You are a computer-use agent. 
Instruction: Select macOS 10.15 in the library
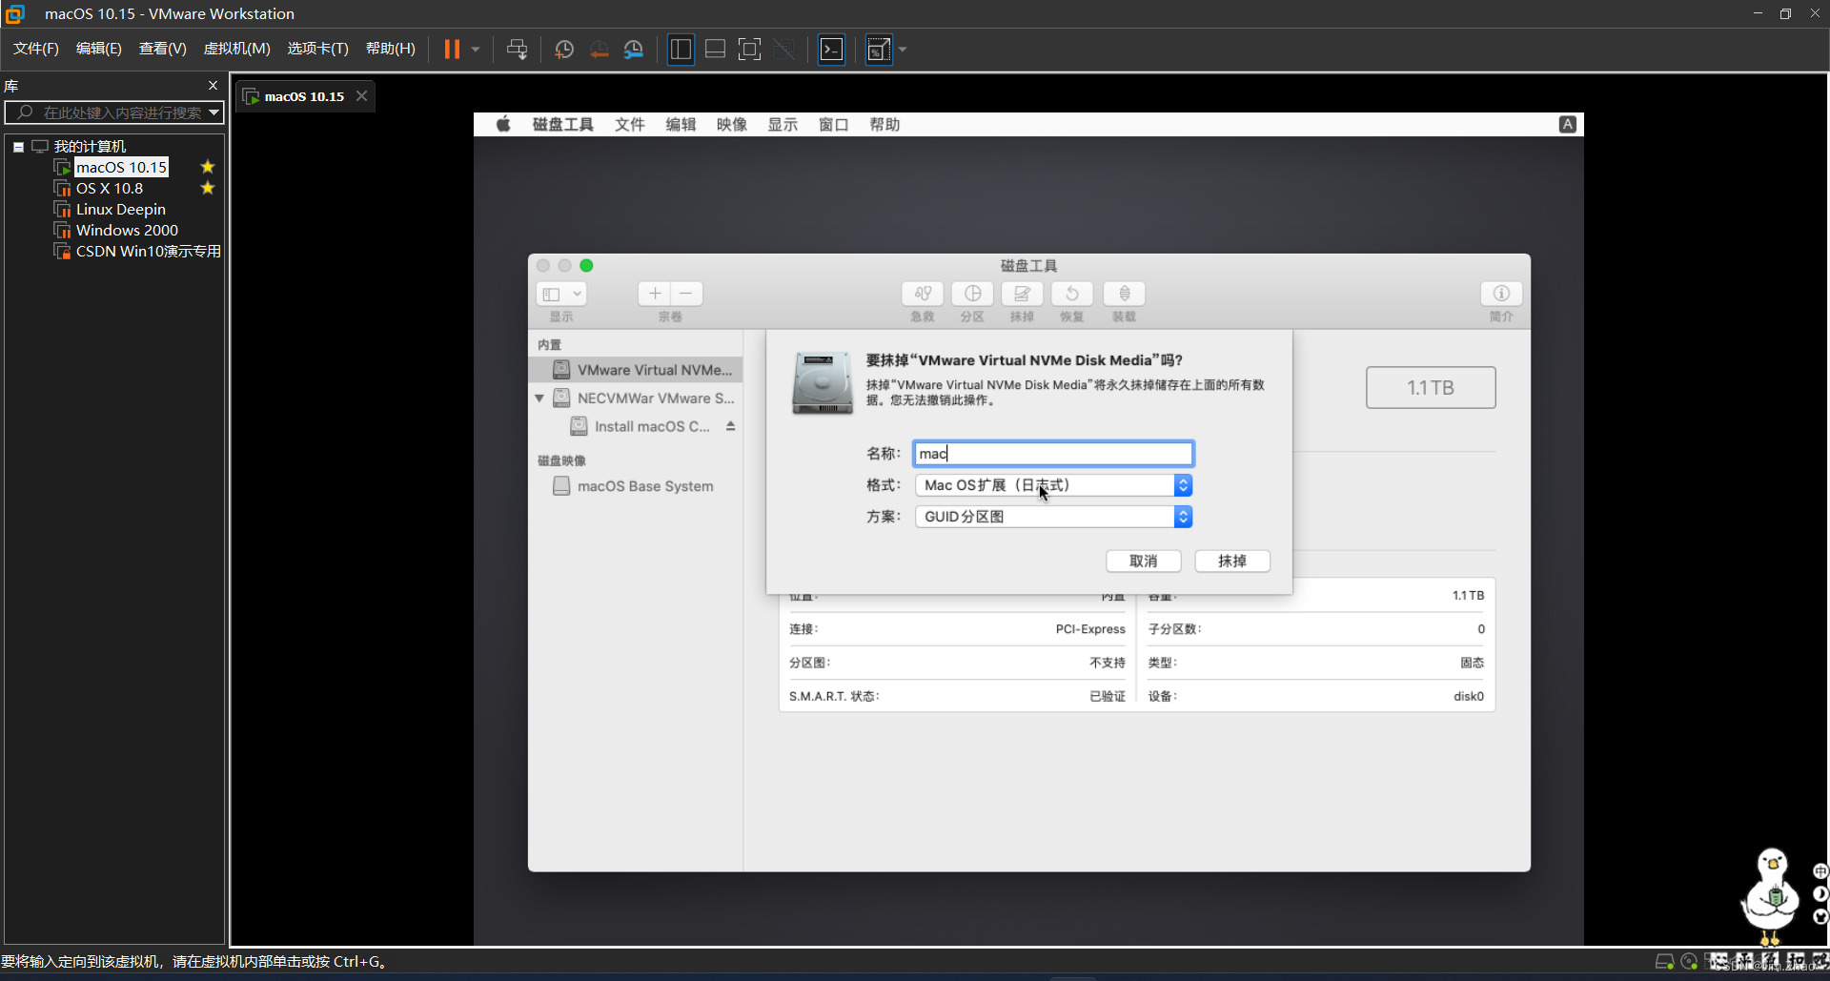[x=122, y=168]
